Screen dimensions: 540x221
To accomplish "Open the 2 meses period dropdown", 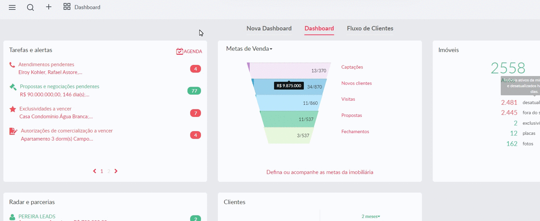I will coord(371,216).
